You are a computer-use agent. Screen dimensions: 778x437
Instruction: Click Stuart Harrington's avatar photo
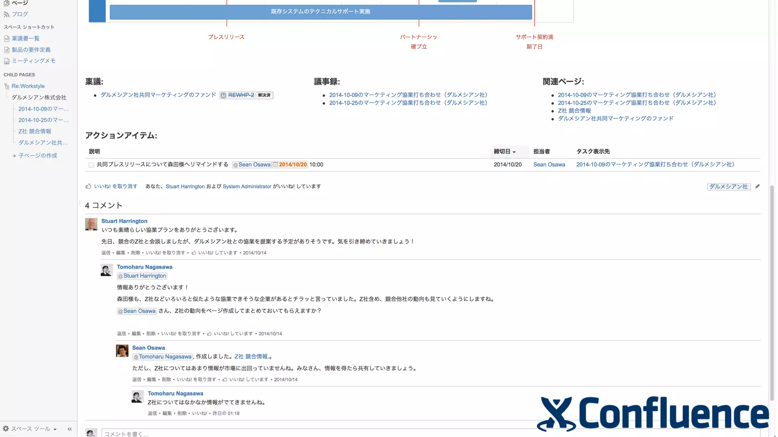pos(91,224)
